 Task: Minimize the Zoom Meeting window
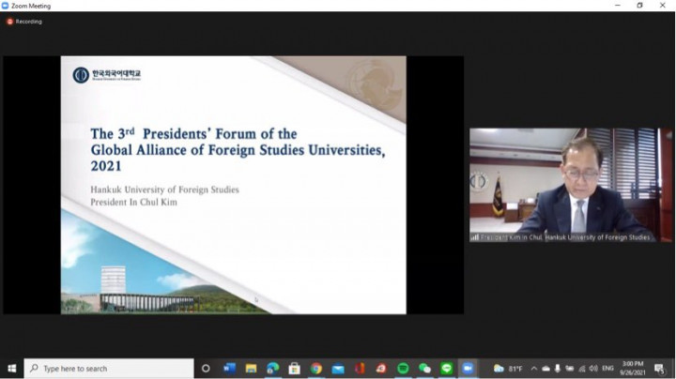click(618, 6)
